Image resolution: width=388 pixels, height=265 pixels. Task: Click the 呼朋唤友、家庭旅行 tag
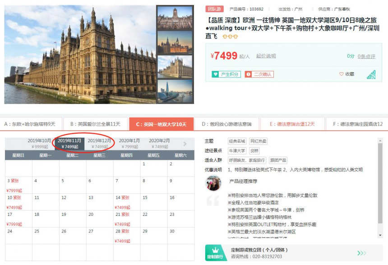pyautogui.click(x=247, y=160)
